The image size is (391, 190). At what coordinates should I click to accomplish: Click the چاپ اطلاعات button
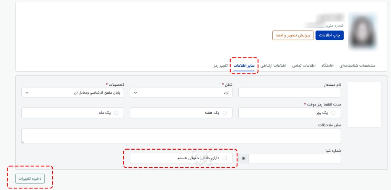[330, 35]
